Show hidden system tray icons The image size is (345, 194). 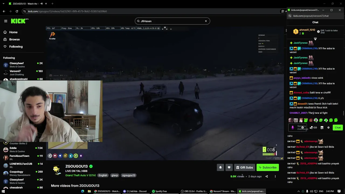298,191
